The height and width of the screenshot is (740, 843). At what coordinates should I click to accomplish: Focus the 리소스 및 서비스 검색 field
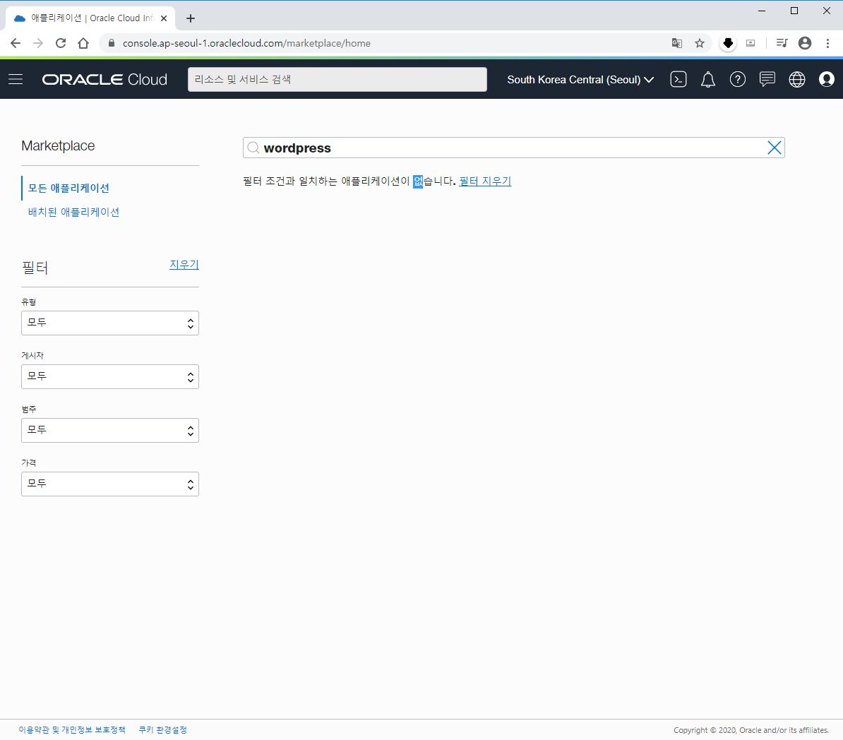click(337, 80)
